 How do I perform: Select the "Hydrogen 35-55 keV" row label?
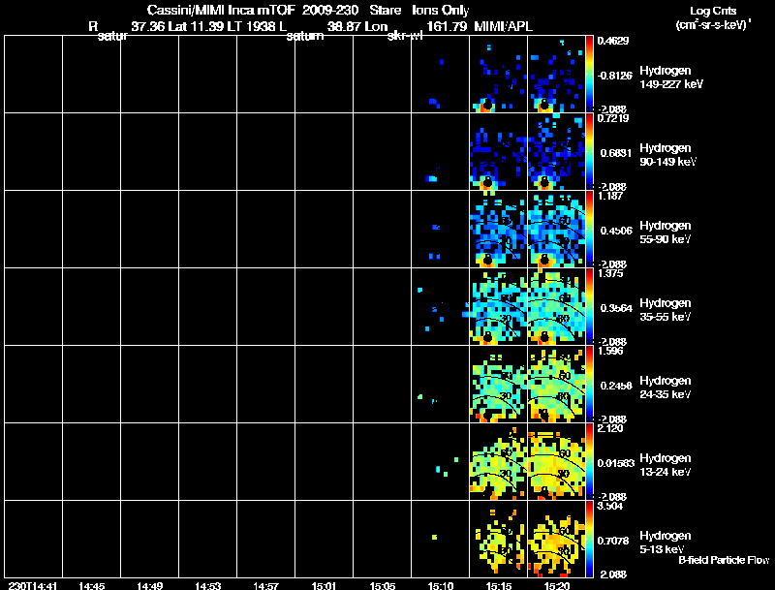[x=666, y=310]
